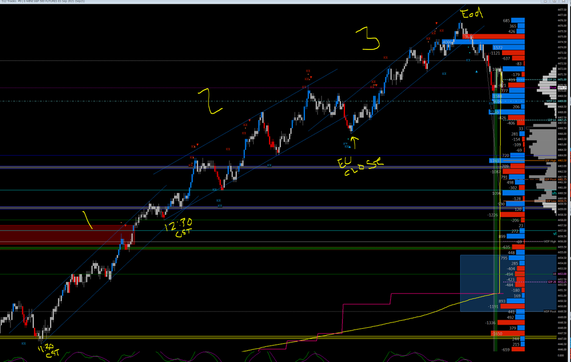Select the blue bar labeled 1743
Screen dimensions: 571x362
(x=507, y=161)
